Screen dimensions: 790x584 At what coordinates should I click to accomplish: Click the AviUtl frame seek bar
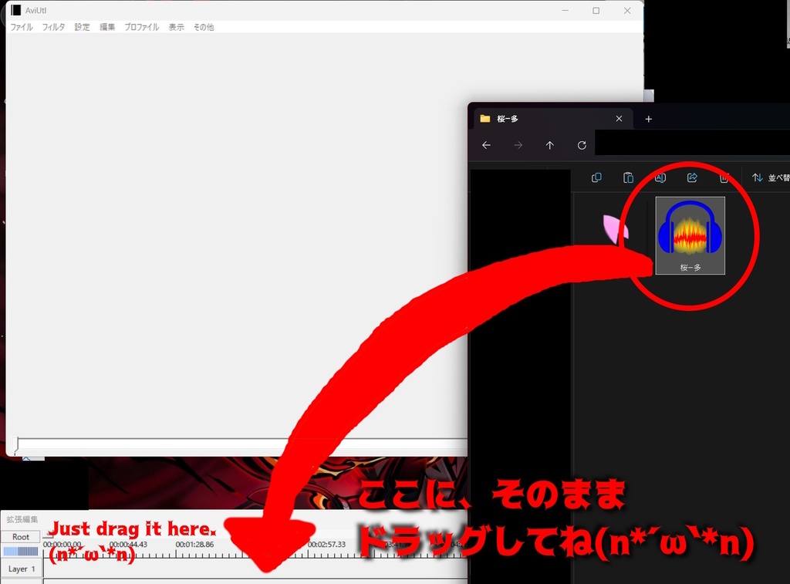pyautogui.click(x=241, y=444)
